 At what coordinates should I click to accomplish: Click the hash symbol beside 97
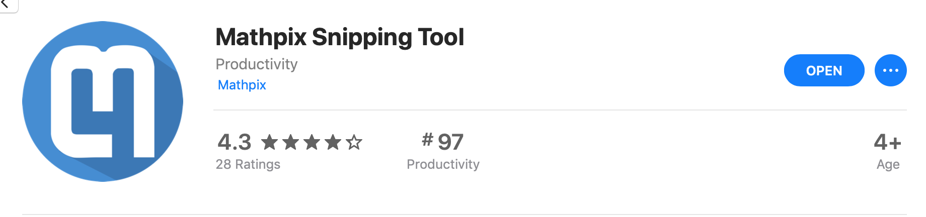pyautogui.click(x=427, y=140)
